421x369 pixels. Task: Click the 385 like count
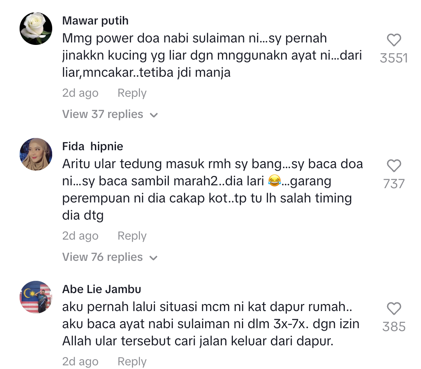tap(394, 327)
